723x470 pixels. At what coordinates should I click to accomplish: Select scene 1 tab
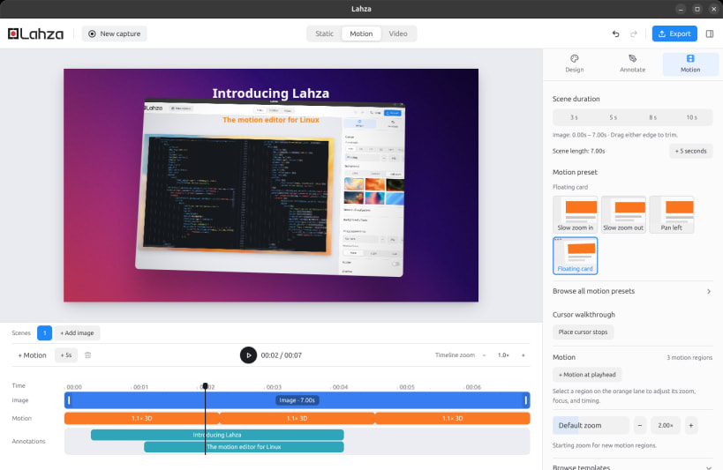point(44,332)
